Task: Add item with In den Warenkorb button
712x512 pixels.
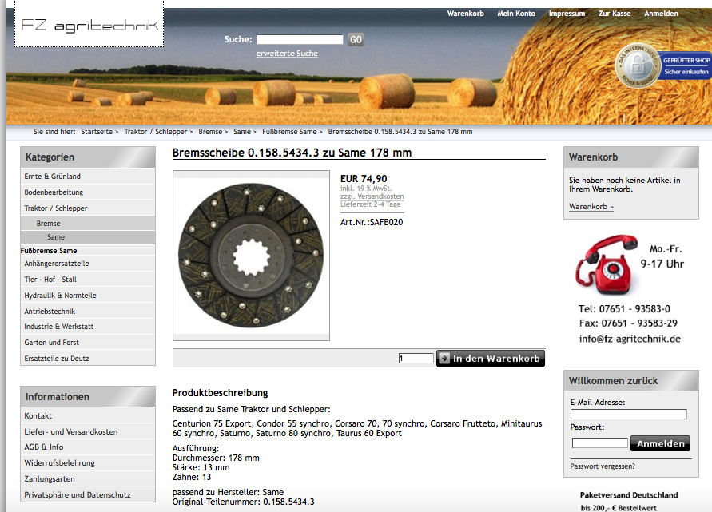Action: click(491, 359)
